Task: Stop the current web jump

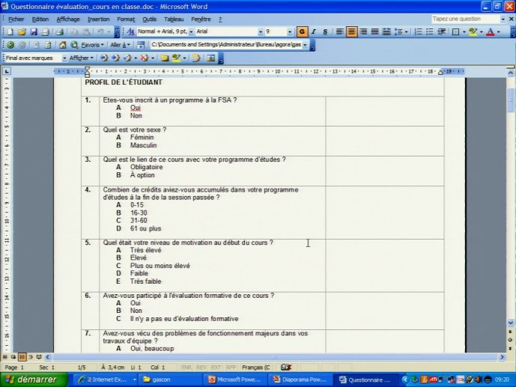Action: [37, 45]
